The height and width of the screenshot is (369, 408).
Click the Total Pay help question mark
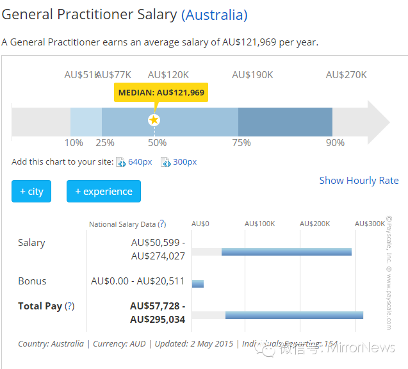[70, 306]
